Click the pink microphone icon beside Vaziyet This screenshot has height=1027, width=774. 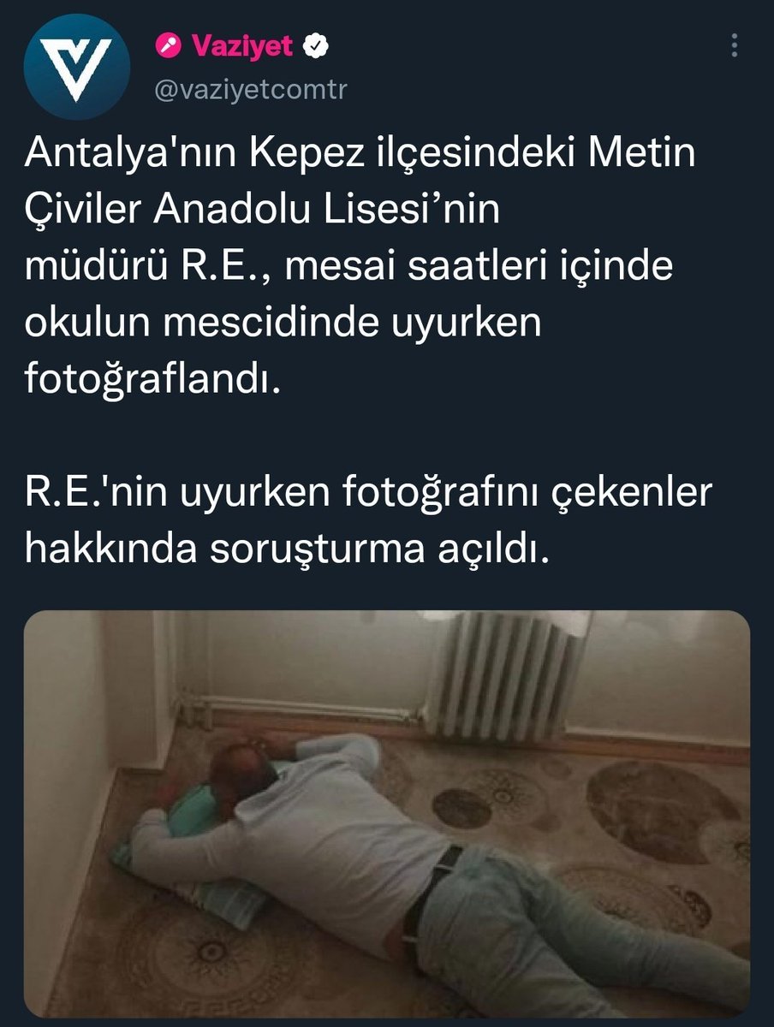coord(166,46)
